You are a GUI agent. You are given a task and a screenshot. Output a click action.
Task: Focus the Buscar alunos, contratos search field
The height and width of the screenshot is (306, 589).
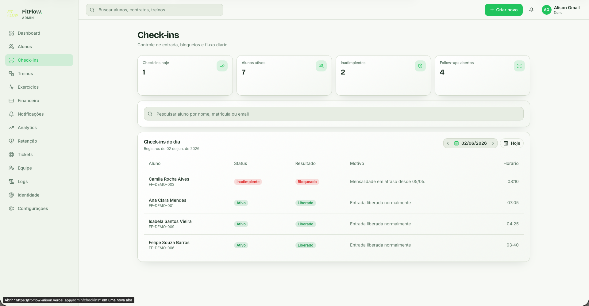click(155, 10)
